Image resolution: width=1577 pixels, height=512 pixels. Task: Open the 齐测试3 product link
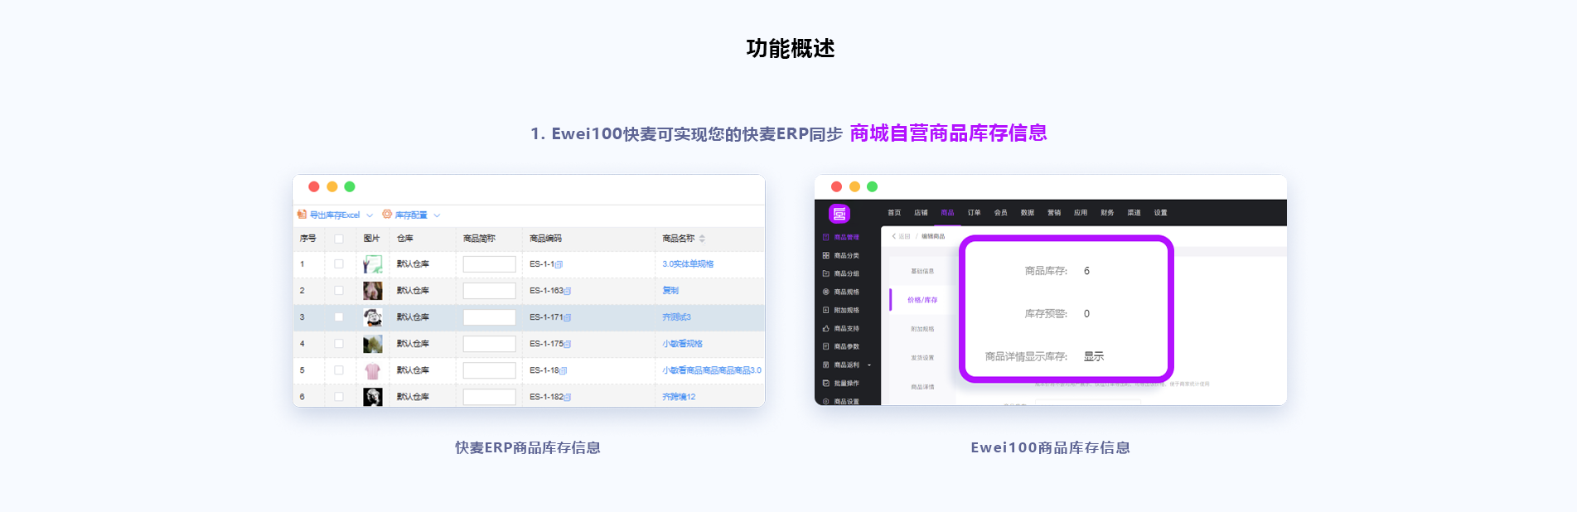click(676, 317)
